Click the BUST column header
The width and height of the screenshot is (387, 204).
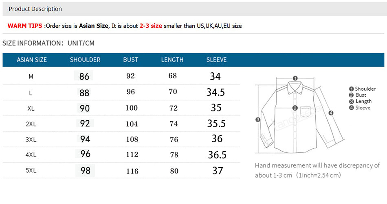[x=131, y=60]
